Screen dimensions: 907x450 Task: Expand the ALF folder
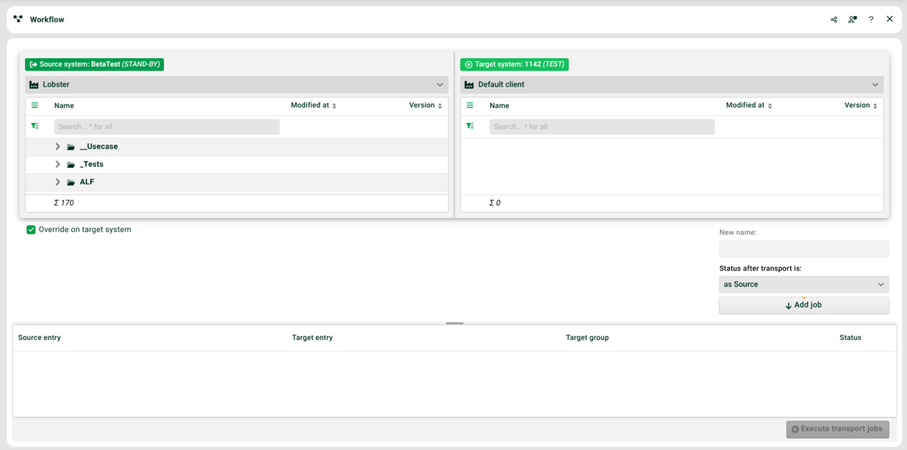57,182
